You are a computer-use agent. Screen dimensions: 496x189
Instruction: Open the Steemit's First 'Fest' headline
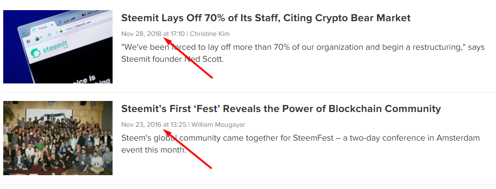click(x=281, y=109)
